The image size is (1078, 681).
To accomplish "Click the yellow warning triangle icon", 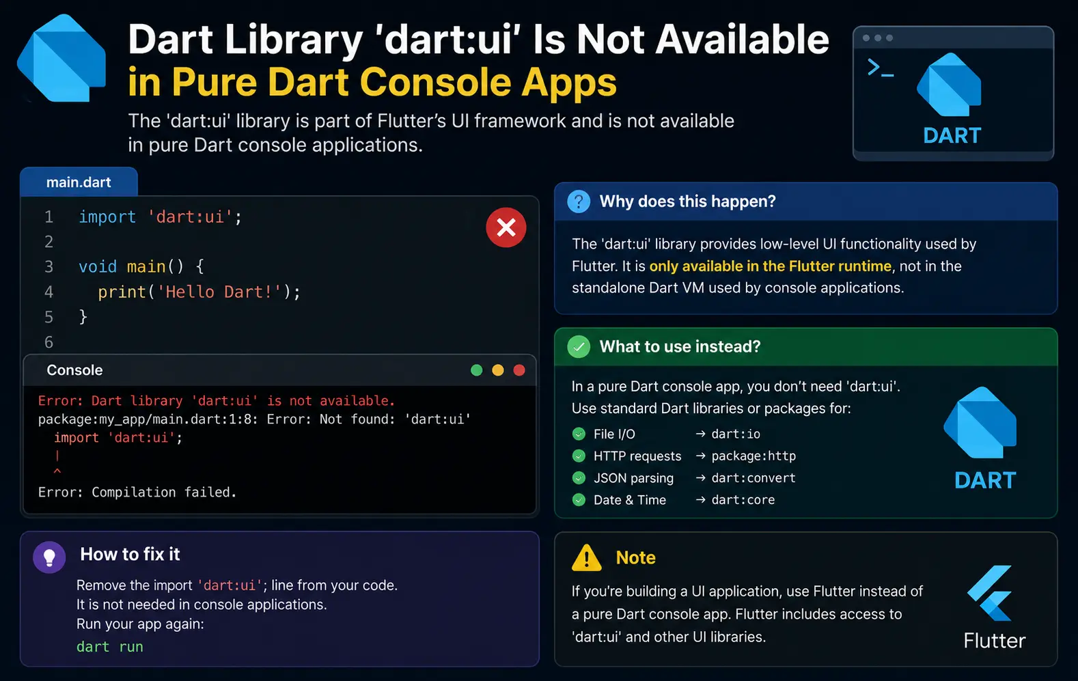I will tap(587, 558).
